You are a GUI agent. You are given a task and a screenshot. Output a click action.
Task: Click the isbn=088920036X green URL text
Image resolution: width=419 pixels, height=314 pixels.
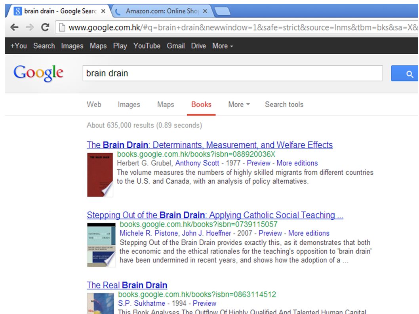coord(196,154)
